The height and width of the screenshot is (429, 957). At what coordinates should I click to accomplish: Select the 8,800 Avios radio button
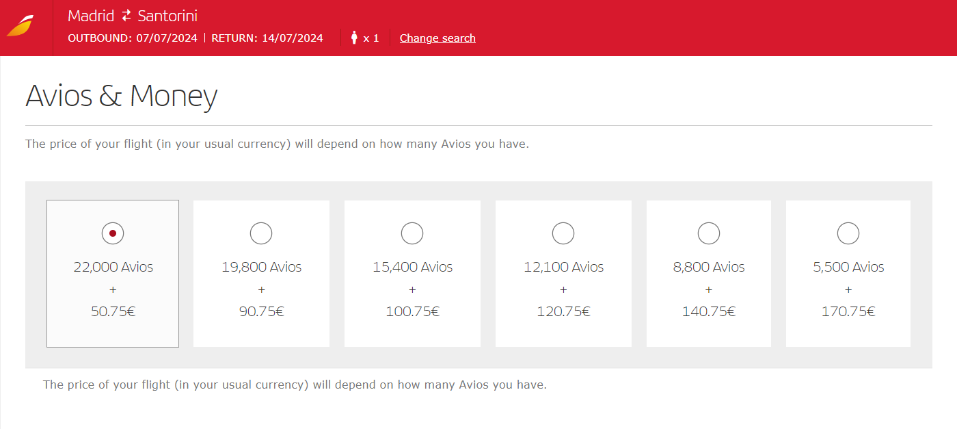point(709,233)
